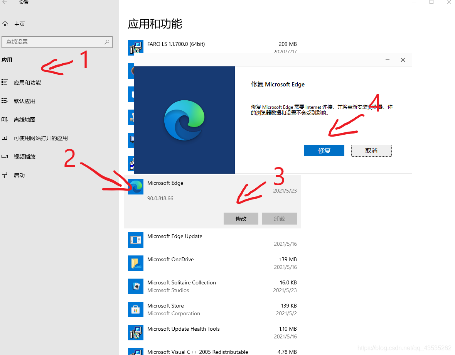
Task: Click the 应用和功能 list icon in sidebar
Action: 4,83
